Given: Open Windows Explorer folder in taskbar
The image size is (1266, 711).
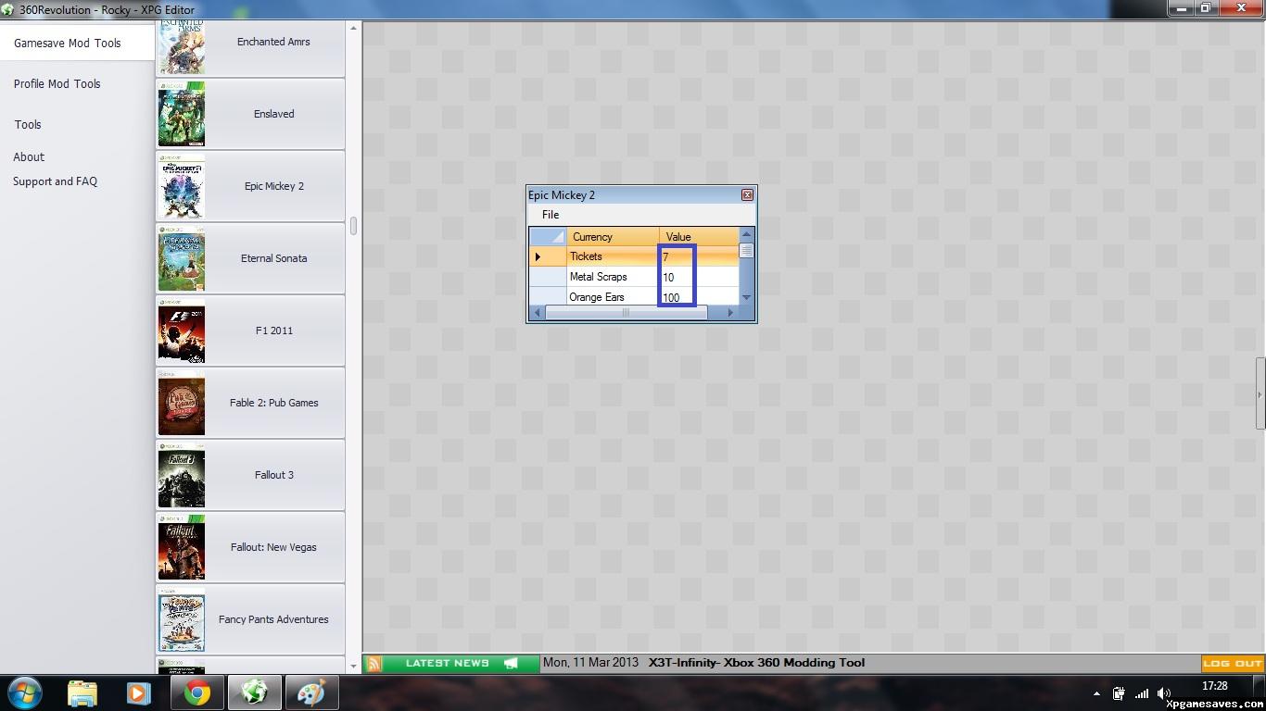Looking at the screenshot, I should 82,692.
